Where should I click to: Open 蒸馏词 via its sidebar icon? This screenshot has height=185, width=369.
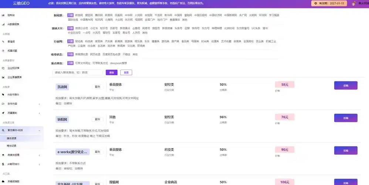pos(3,41)
